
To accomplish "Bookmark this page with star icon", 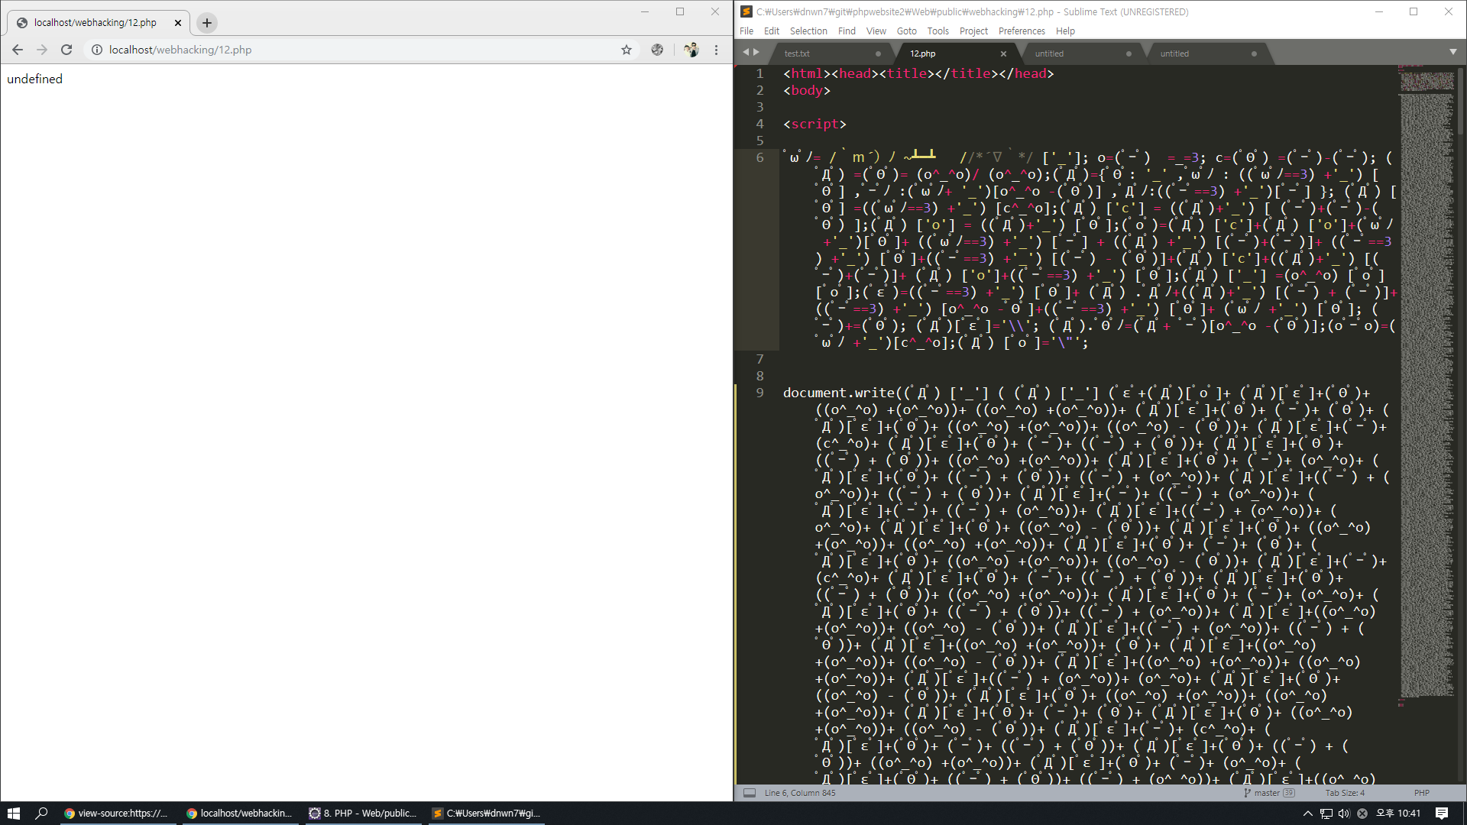I will pyautogui.click(x=627, y=50).
